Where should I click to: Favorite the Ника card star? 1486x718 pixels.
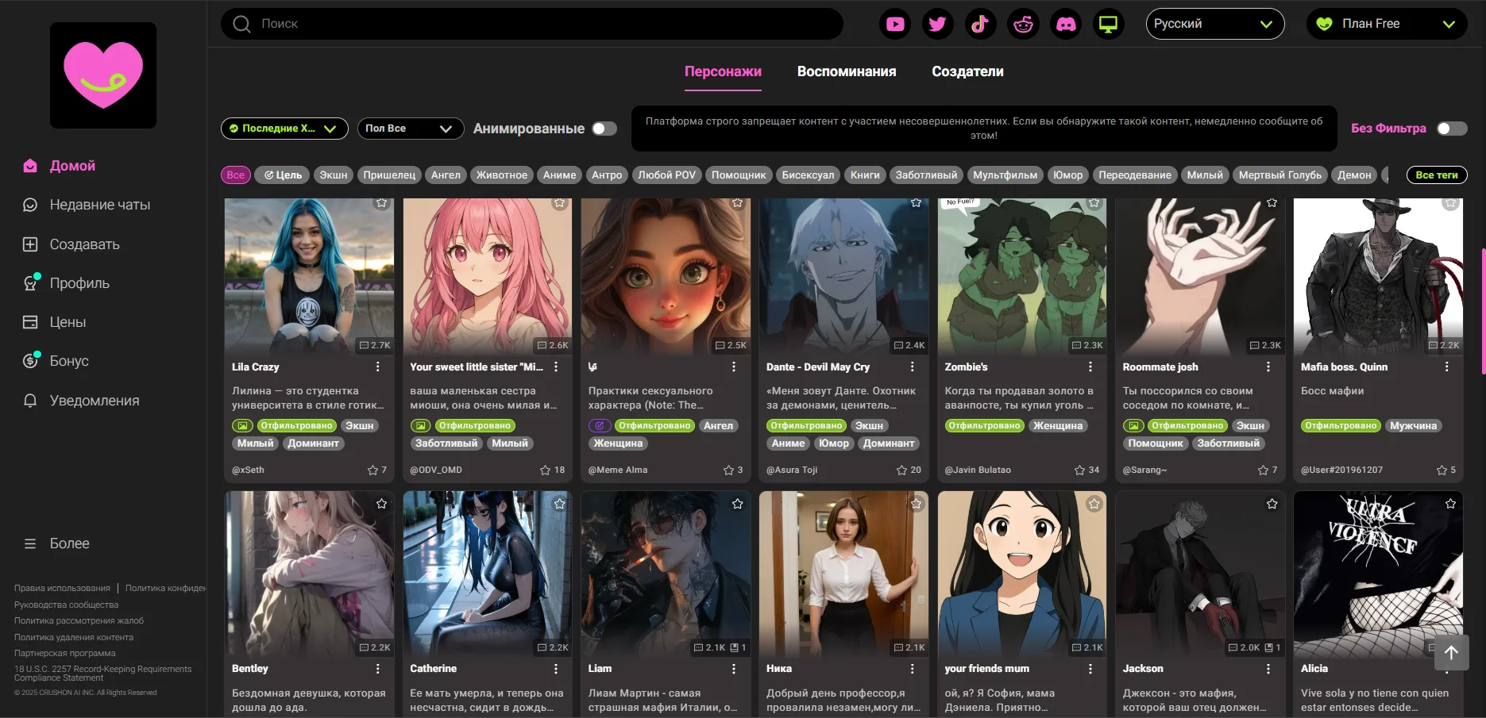coord(916,504)
